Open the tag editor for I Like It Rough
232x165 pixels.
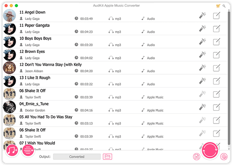216,81
